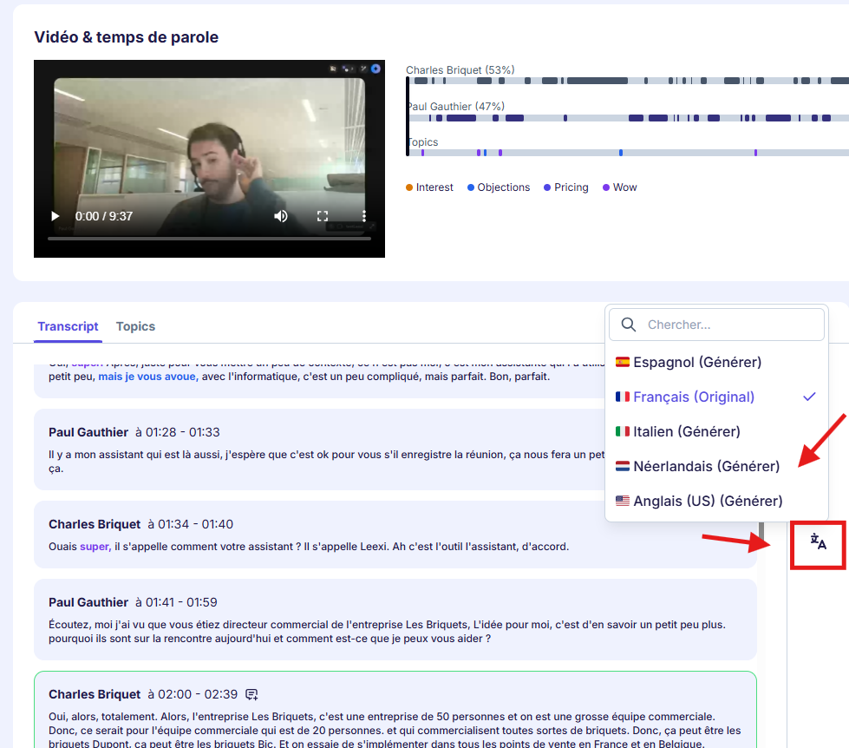Toggle Objections topic legend
This screenshot has width=849, height=748.
(x=498, y=187)
